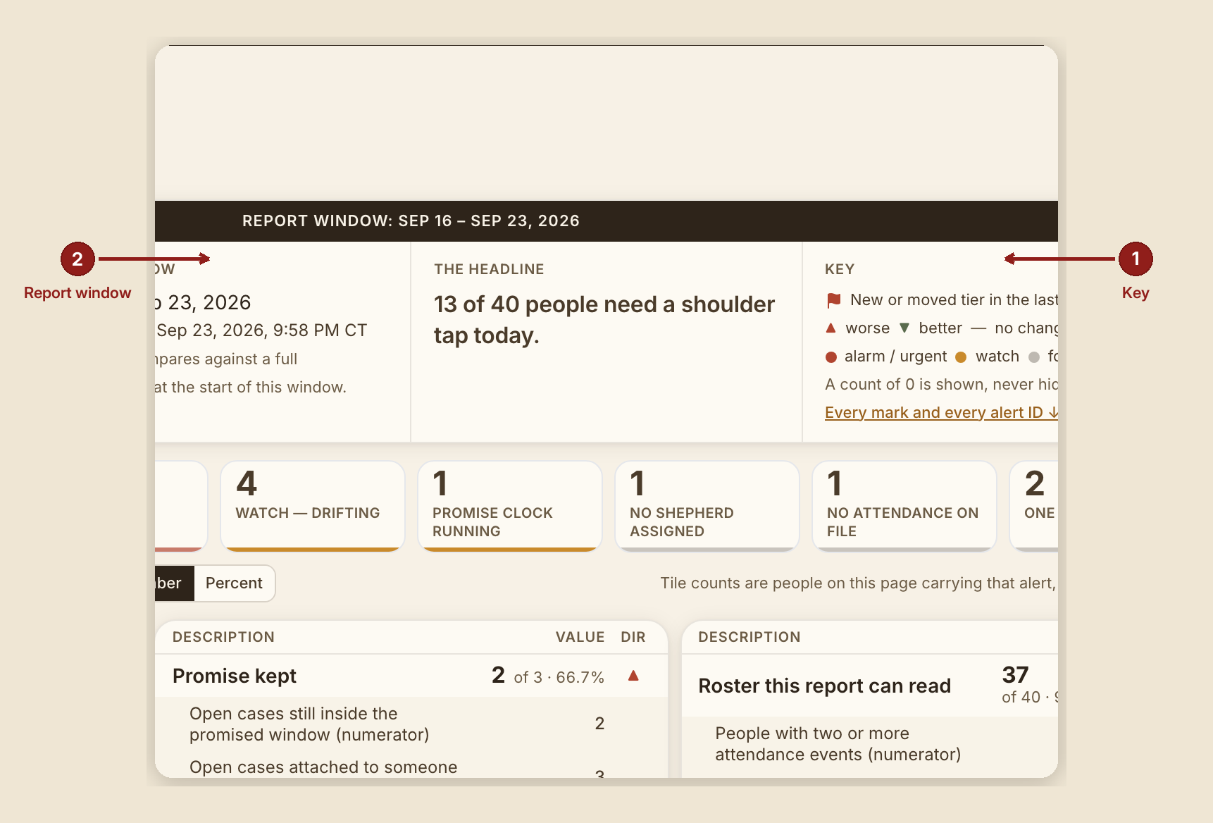Click the red direction triangle on 'Promise kept'
Screen dimensions: 1213x823
point(633,676)
